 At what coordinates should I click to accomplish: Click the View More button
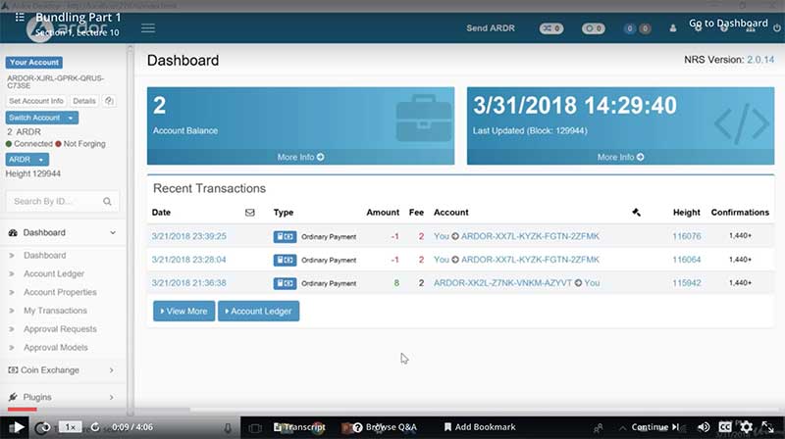(x=183, y=311)
